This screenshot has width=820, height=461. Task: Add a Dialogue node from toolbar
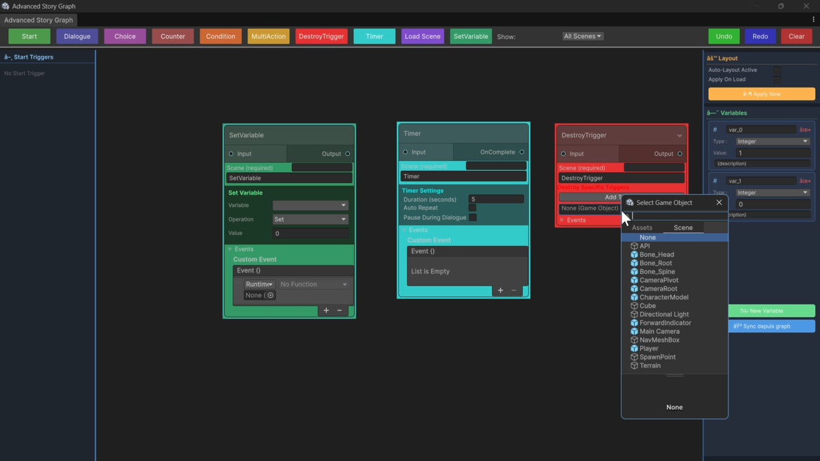(77, 36)
